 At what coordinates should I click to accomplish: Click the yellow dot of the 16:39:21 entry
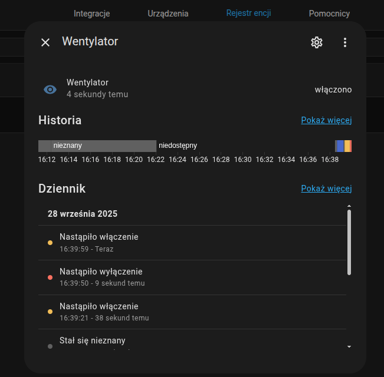(x=50, y=312)
